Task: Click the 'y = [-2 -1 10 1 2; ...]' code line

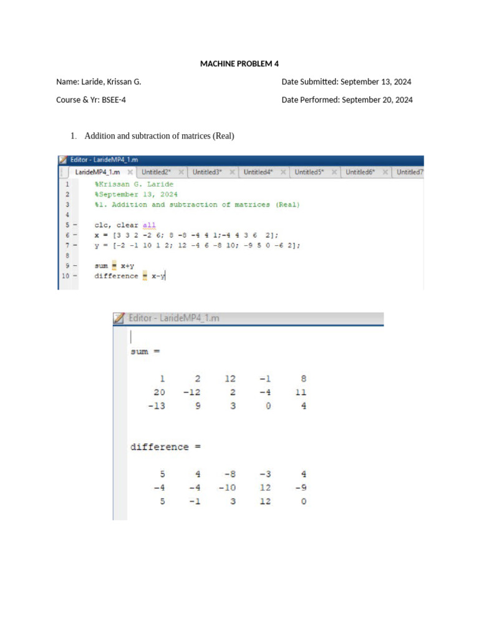Action: (197, 245)
